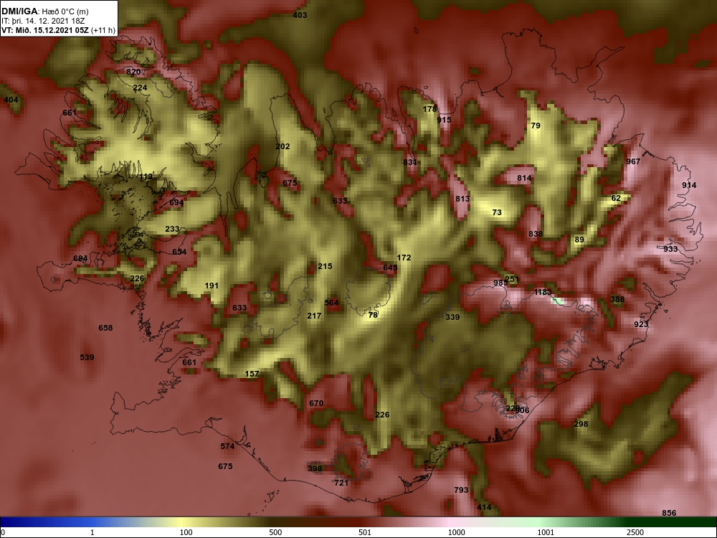Select the map value 838

click(x=536, y=234)
